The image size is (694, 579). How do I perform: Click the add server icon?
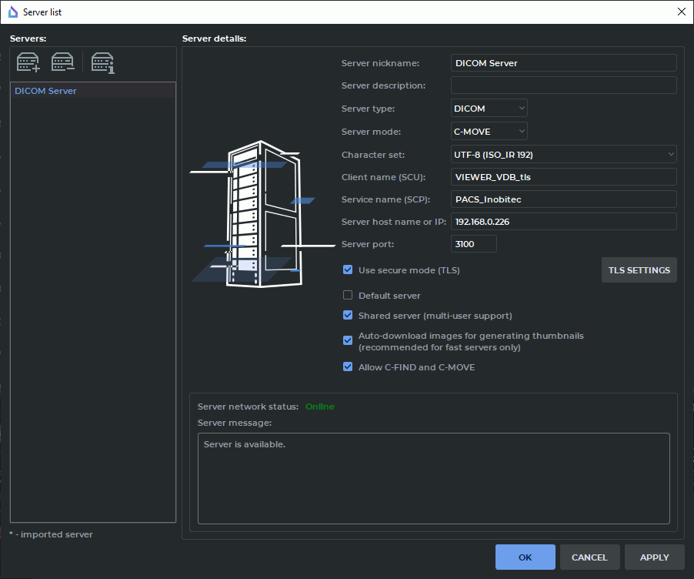click(x=28, y=62)
